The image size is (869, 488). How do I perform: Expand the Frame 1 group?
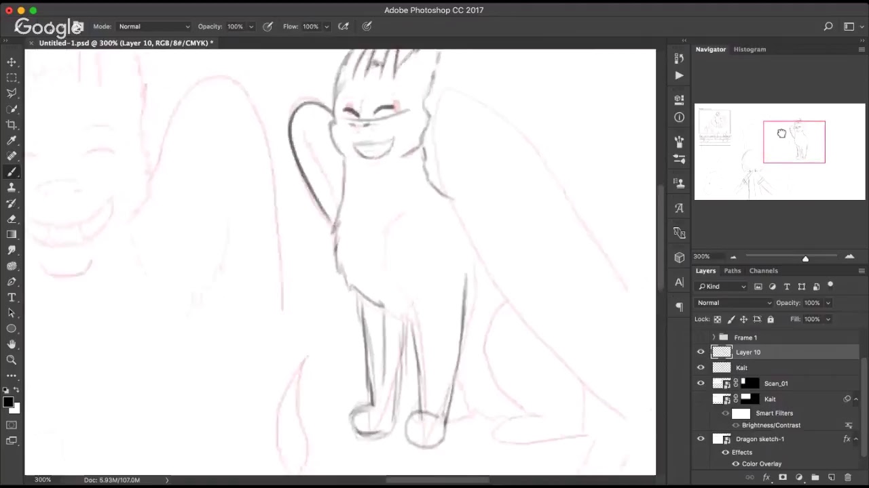click(x=713, y=338)
